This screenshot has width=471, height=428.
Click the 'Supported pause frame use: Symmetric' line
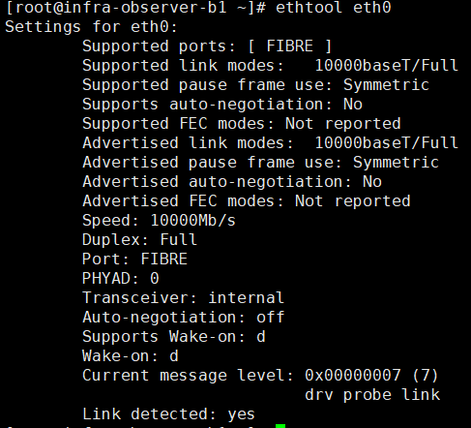(255, 85)
